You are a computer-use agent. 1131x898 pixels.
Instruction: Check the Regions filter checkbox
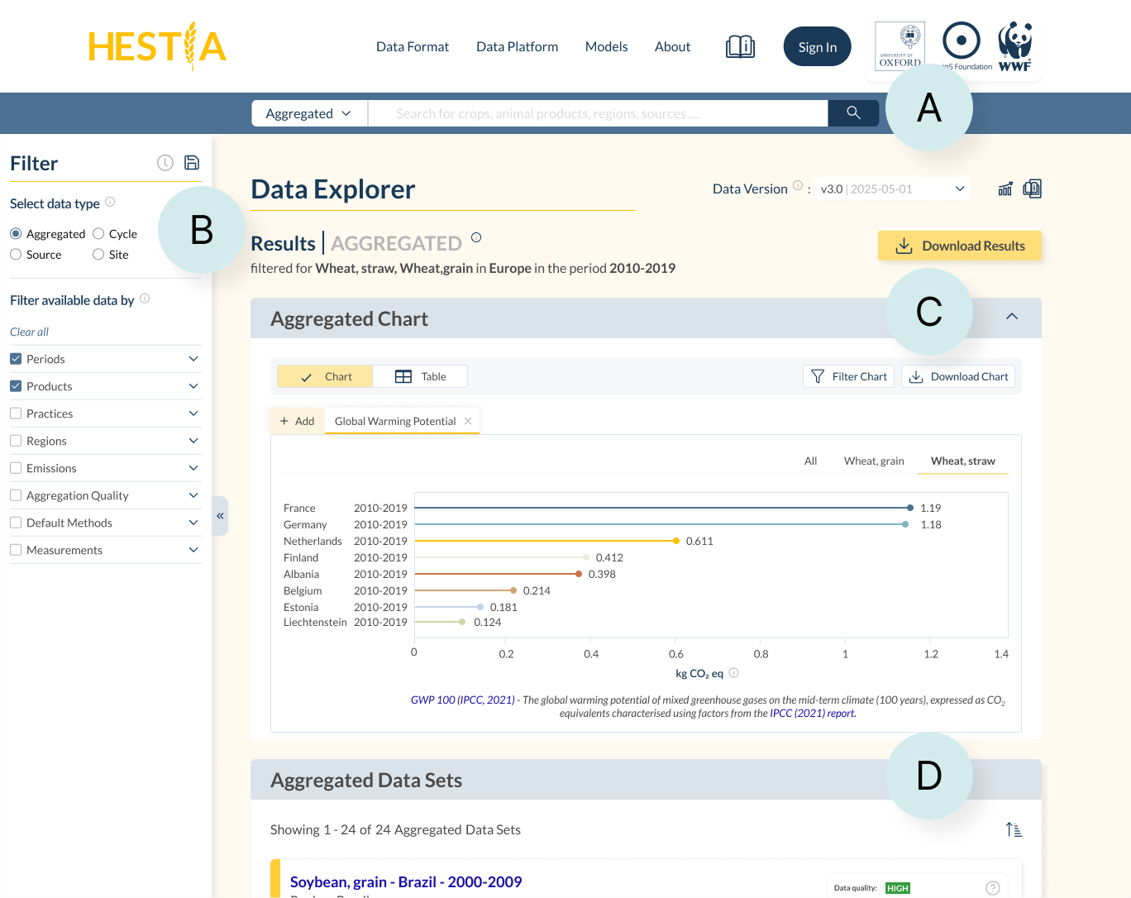click(x=16, y=441)
